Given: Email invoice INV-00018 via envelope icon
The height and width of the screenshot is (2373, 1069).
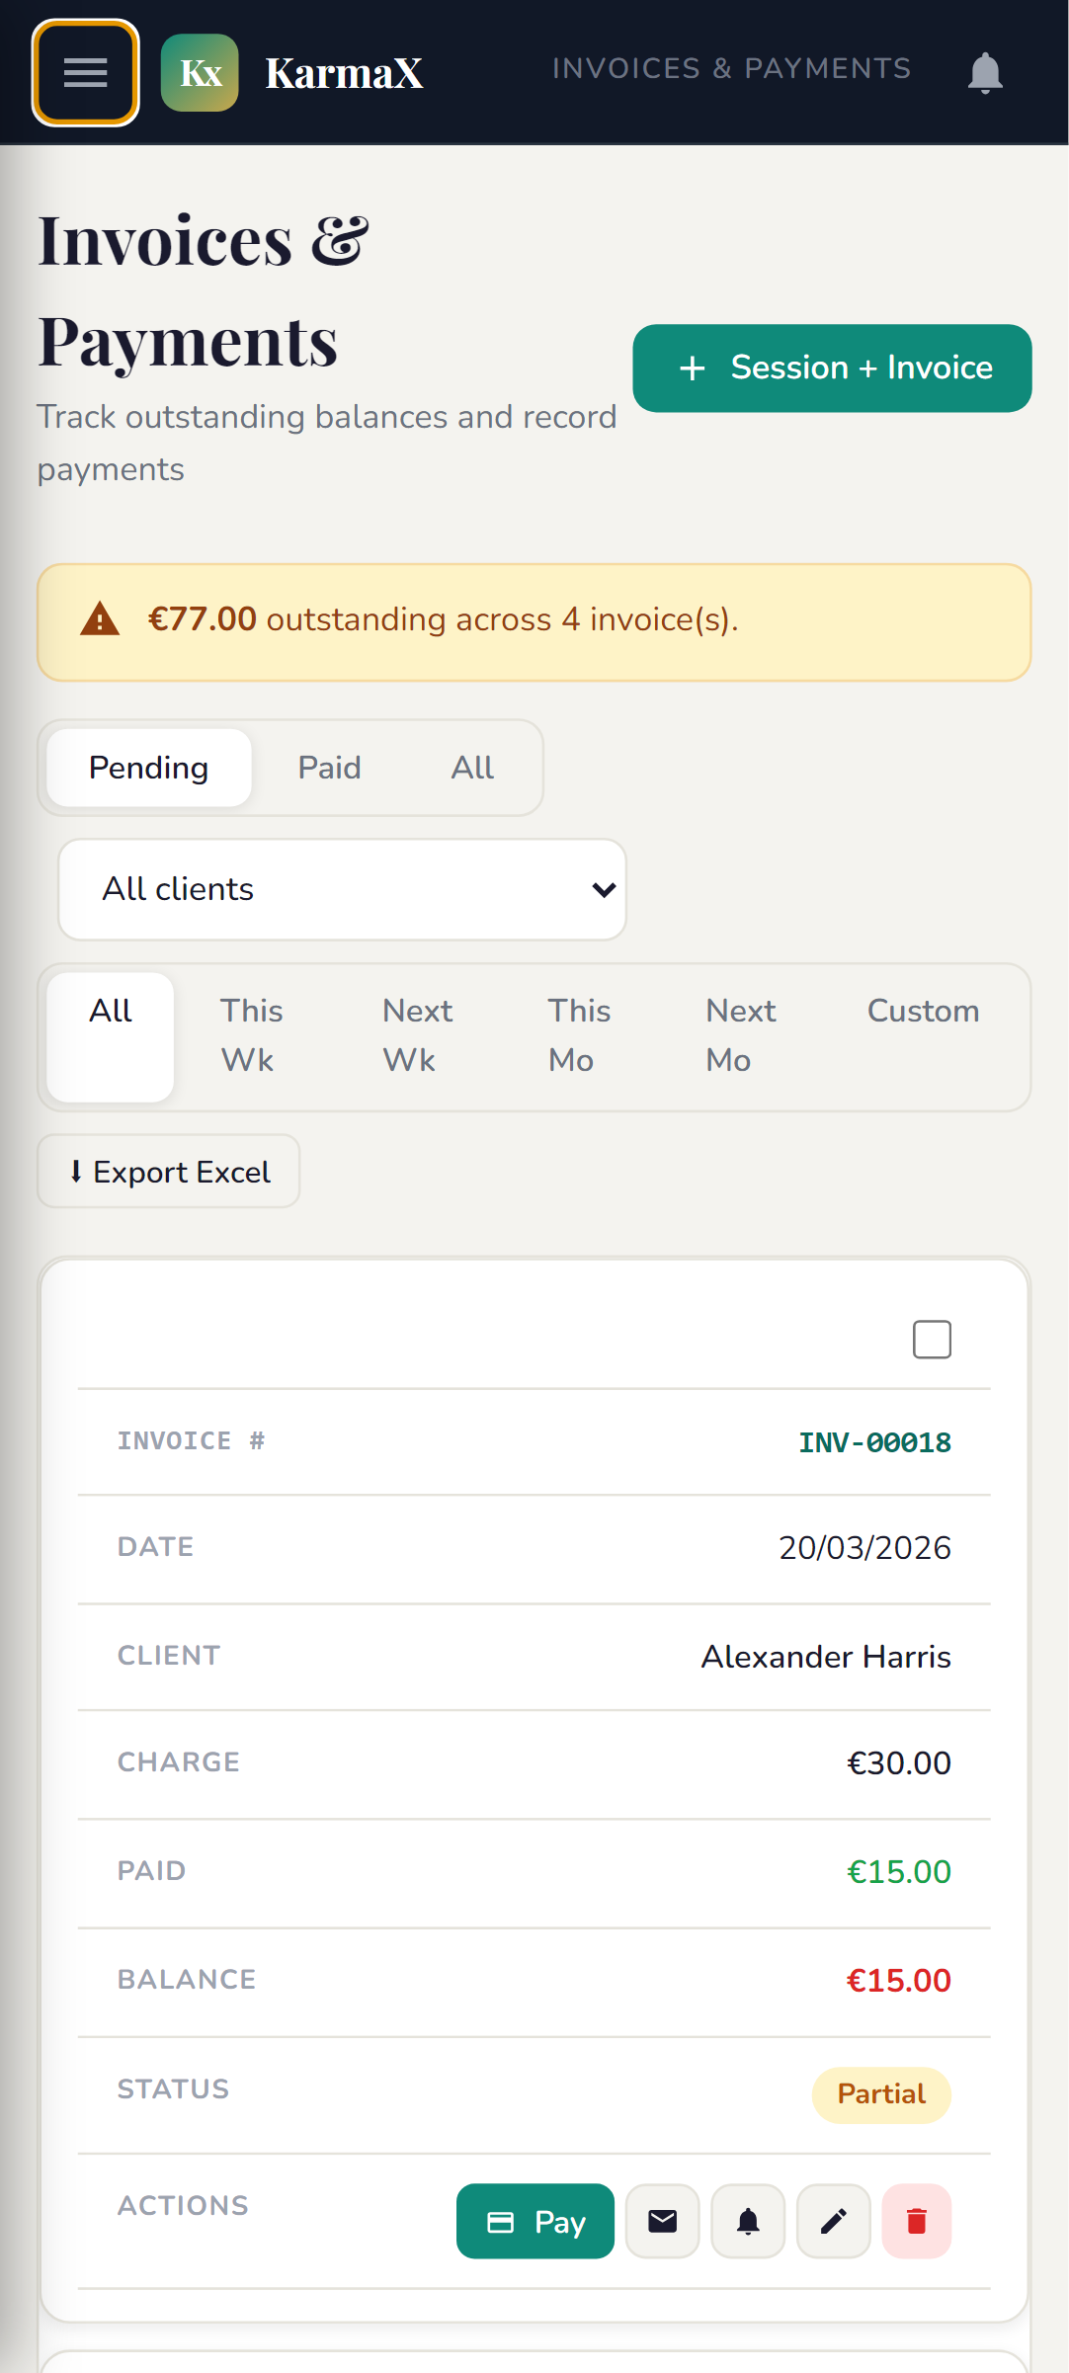Looking at the screenshot, I should [663, 2221].
